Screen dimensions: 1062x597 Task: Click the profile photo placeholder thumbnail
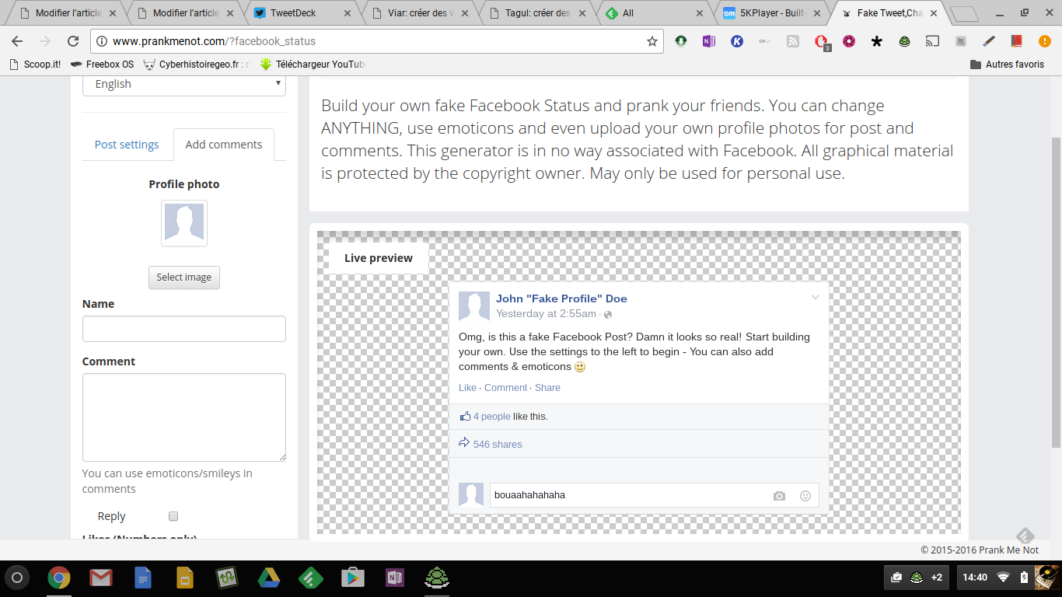[184, 223]
